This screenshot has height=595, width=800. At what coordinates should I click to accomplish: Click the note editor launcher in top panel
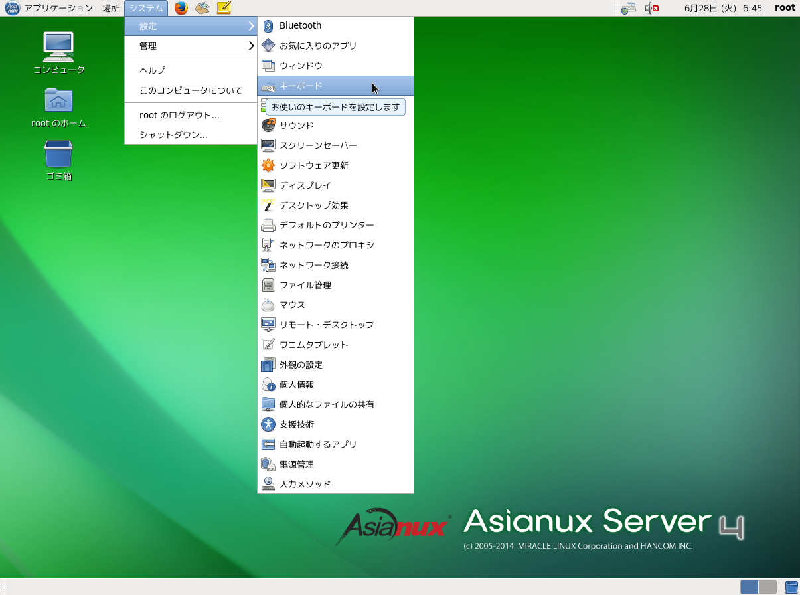click(x=224, y=8)
